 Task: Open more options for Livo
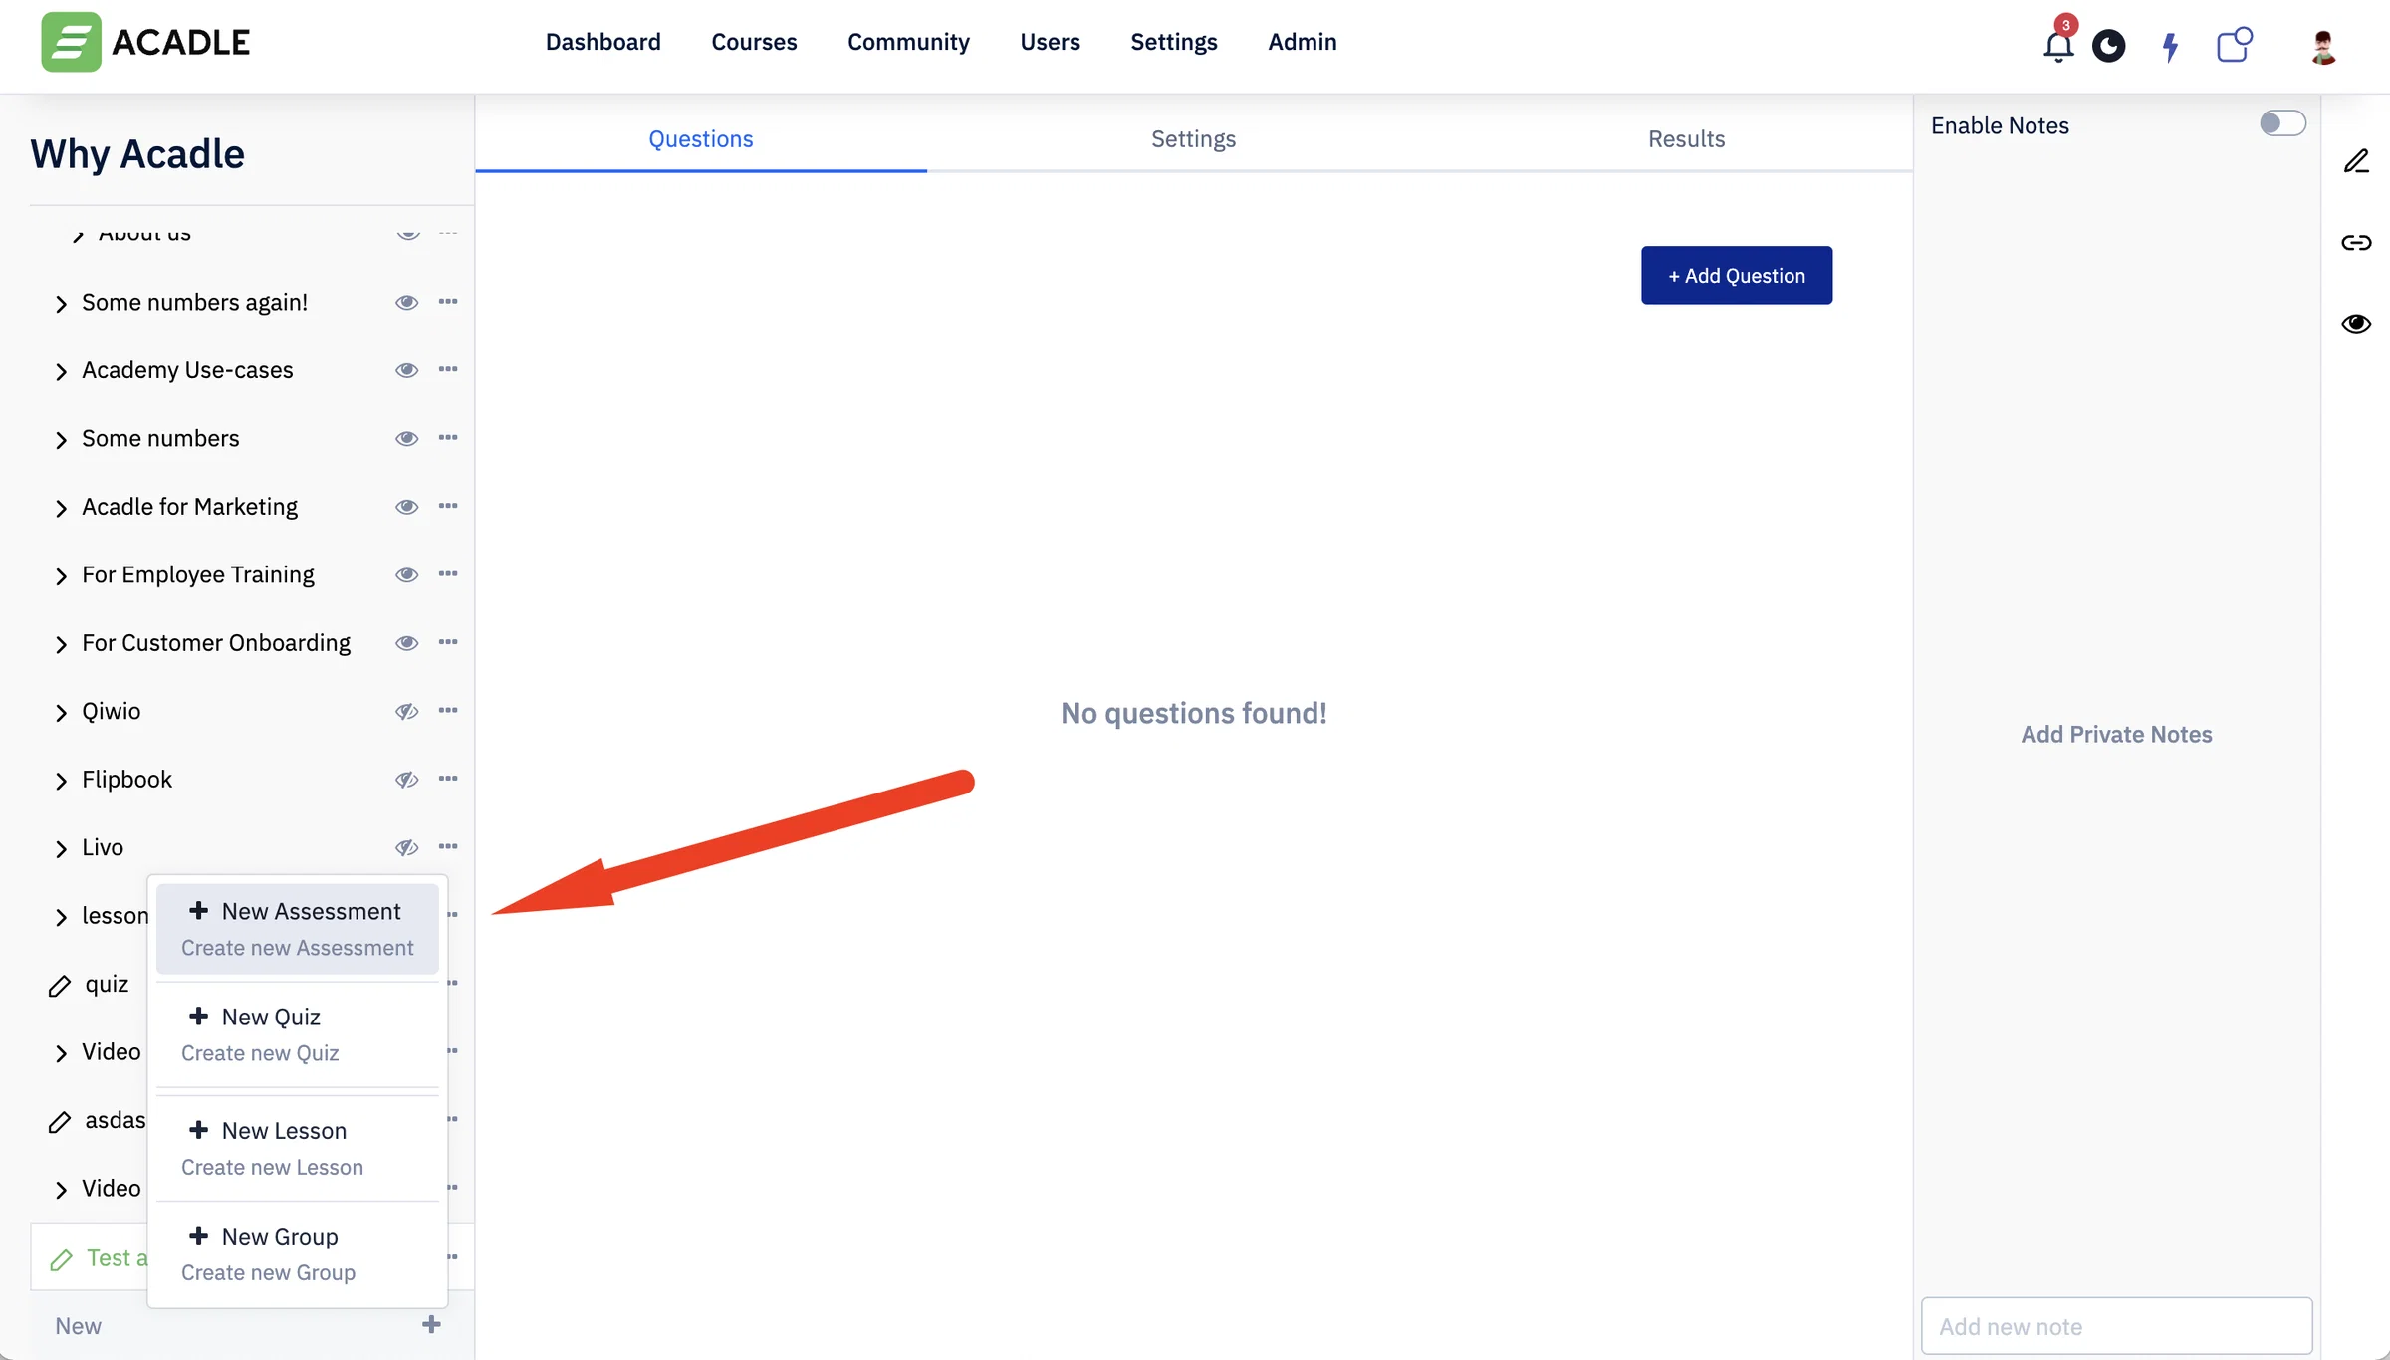click(x=448, y=847)
